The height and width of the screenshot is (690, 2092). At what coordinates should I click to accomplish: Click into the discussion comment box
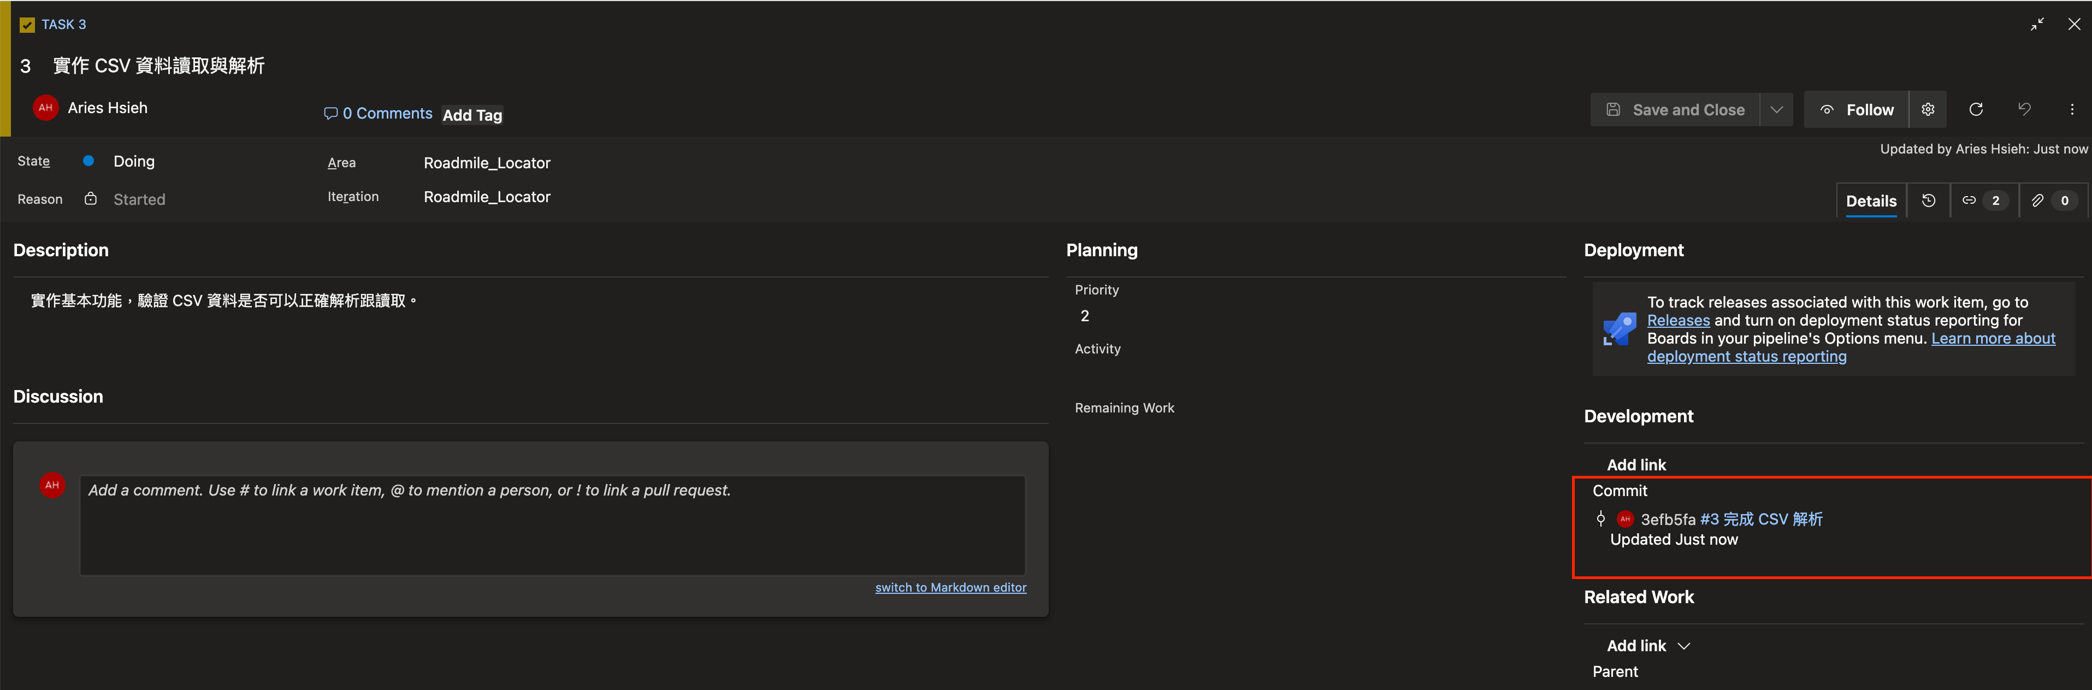pos(552,525)
